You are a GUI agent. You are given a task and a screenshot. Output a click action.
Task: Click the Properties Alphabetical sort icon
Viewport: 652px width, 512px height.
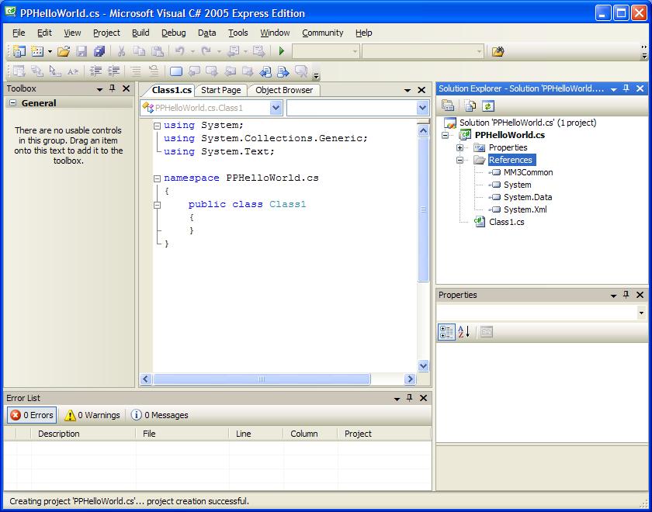[463, 332]
